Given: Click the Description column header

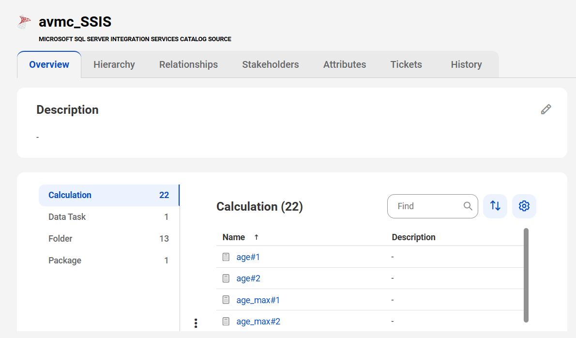Looking at the screenshot, I should point(414,237).
